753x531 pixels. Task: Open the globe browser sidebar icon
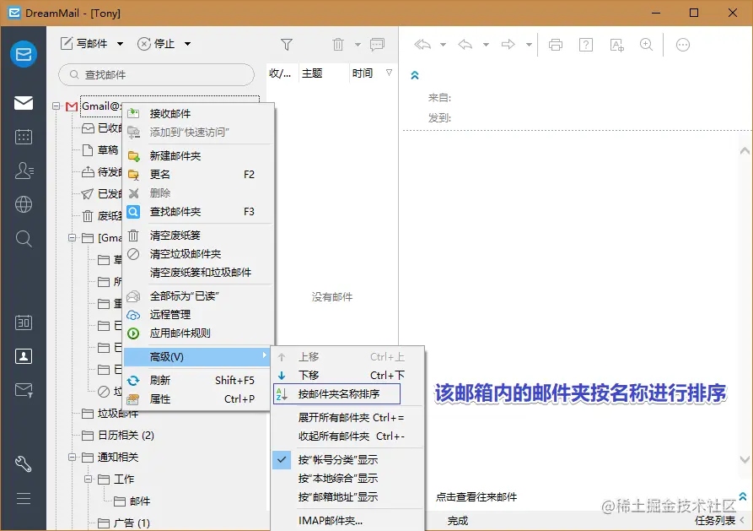pos(24,204)
